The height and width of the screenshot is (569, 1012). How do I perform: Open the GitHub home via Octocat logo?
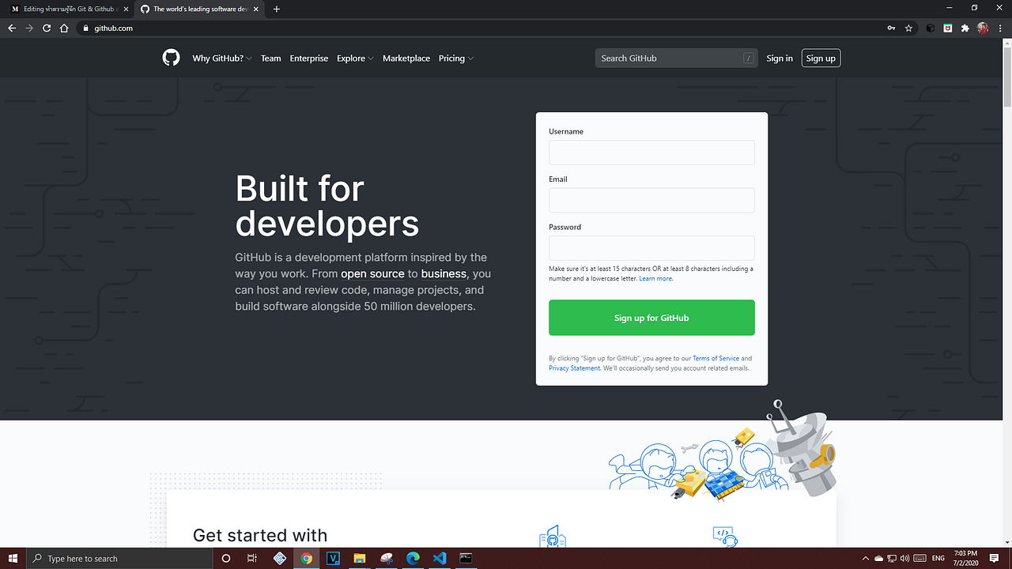(171, 58)
